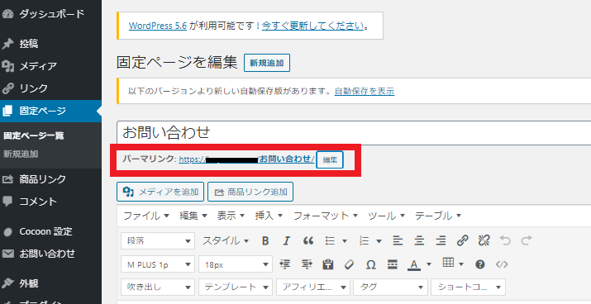This screenshot has width=591, height=304.
Task: Open 編集 editor menu
Action: (x=193, y=216)
